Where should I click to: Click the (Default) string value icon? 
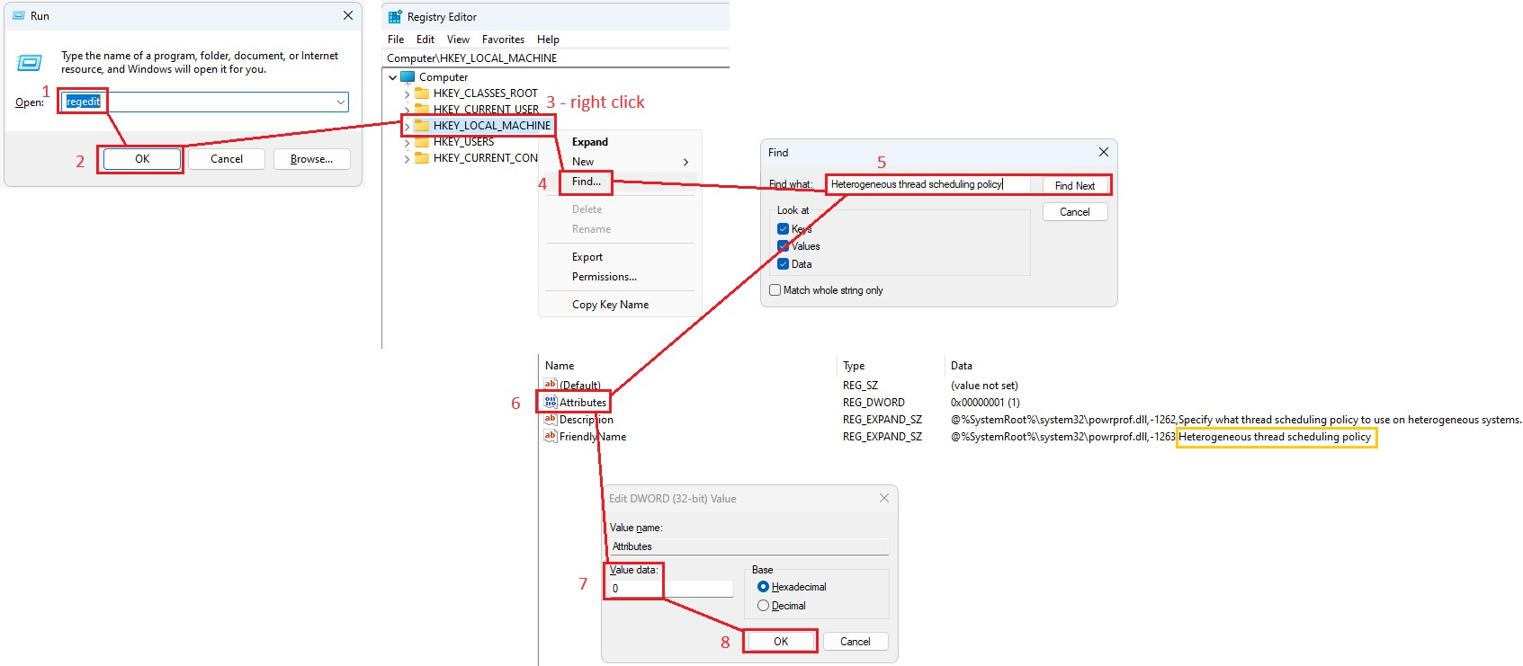point(551,385)
